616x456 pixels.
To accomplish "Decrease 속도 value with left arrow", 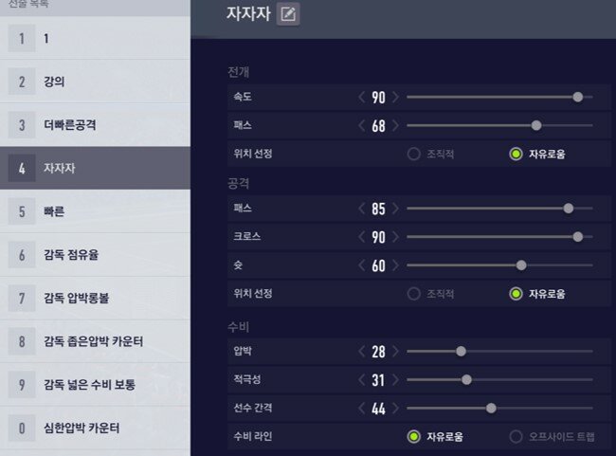I will 362,97.
